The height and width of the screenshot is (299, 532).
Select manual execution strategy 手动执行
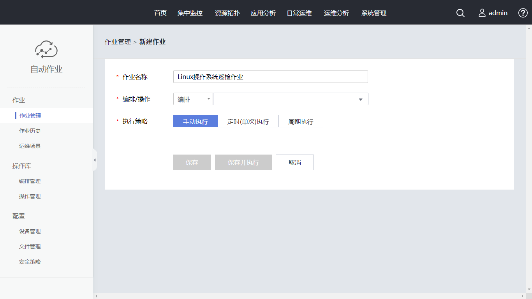tap(196, 121)
